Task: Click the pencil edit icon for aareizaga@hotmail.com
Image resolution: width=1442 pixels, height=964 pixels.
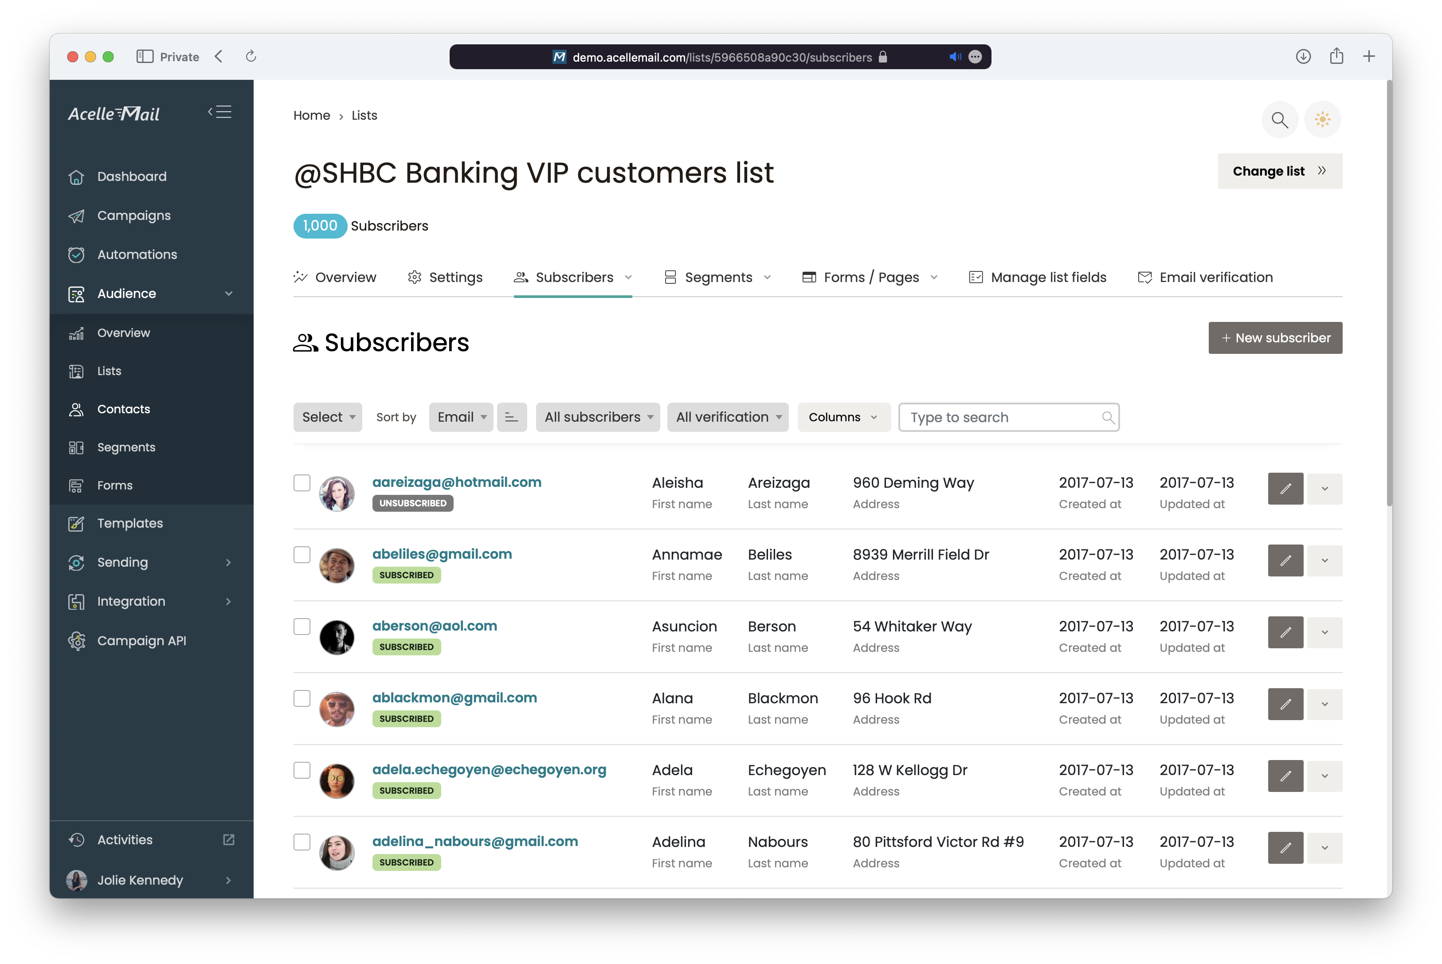Action: (x=1285, y=489)
